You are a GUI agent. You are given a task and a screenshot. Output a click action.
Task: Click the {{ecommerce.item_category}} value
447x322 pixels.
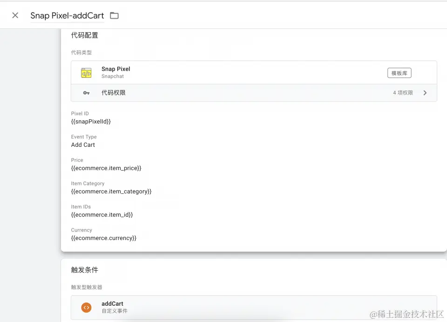(x=111, y=192)
